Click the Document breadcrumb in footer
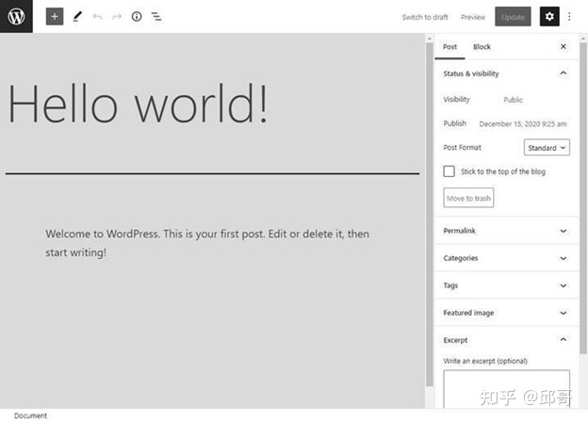 [x=30, y=415]
